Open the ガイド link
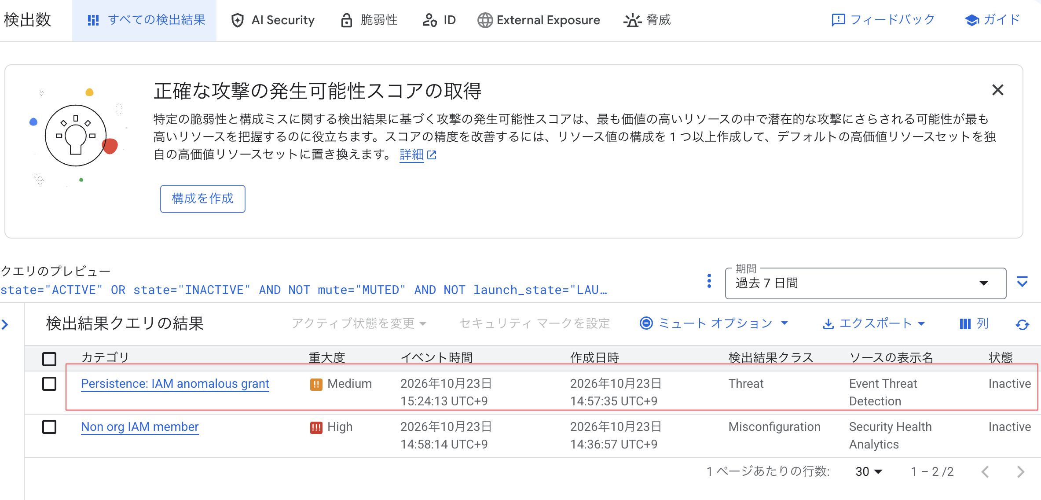The image size is (1041, 500). point(992,20)
